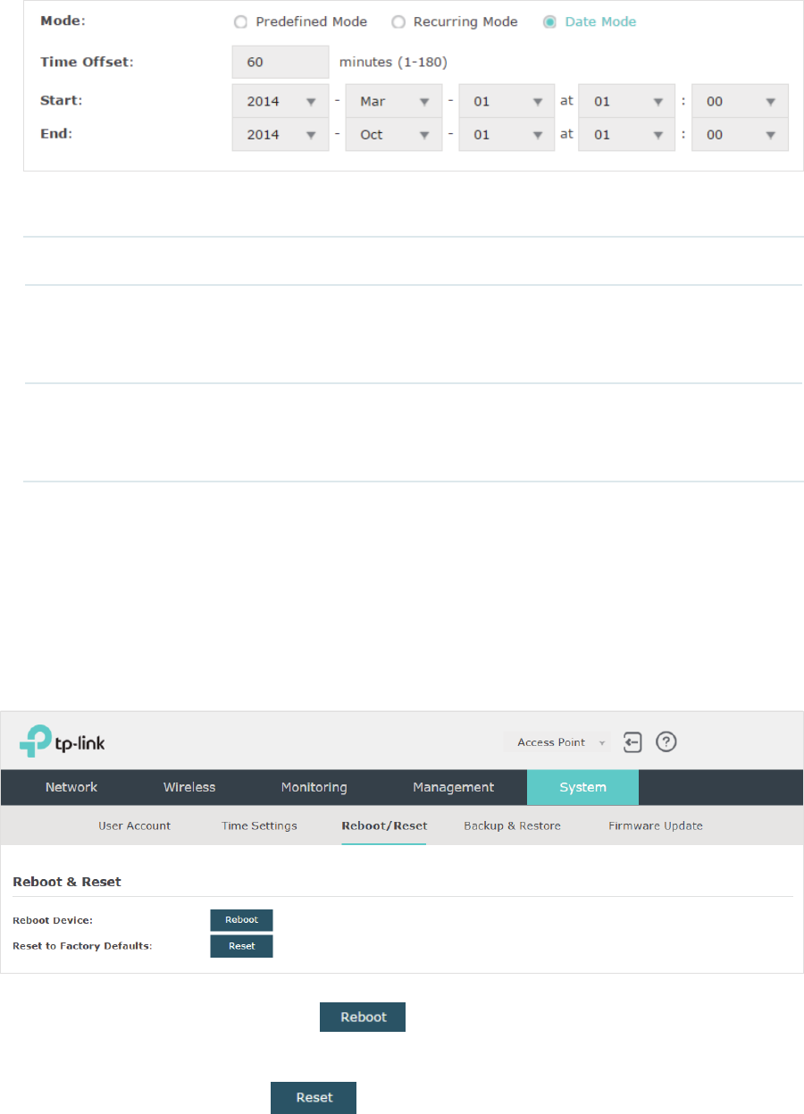
Task: Click the logout icon next to Access Point
Action: point(632,742)
